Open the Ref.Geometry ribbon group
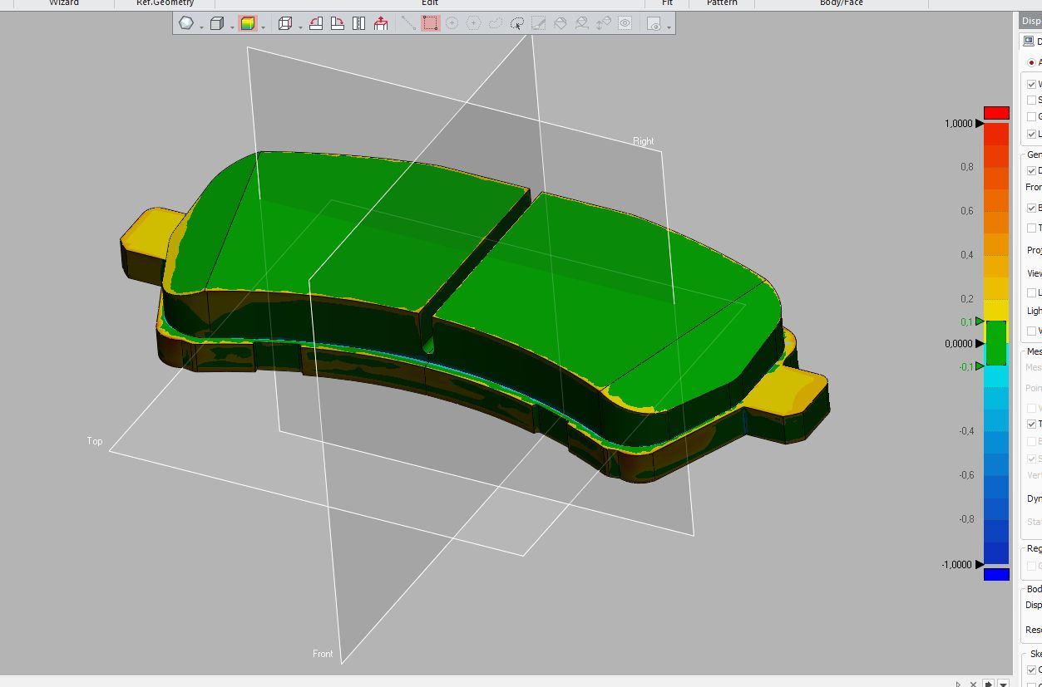Image resolution: width=1042 pixels, height=687 pixels. (165, 3)
